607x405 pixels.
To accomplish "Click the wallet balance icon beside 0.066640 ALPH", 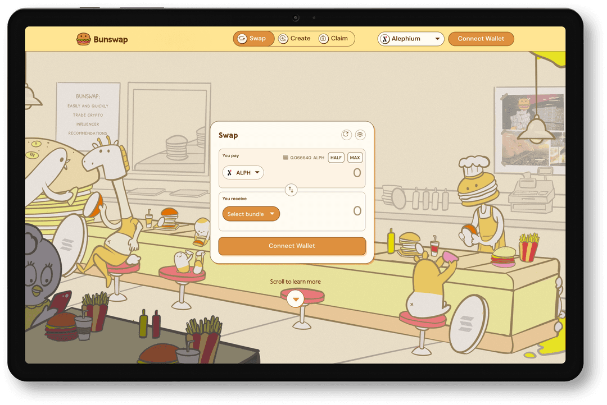I will pos(286,158).
